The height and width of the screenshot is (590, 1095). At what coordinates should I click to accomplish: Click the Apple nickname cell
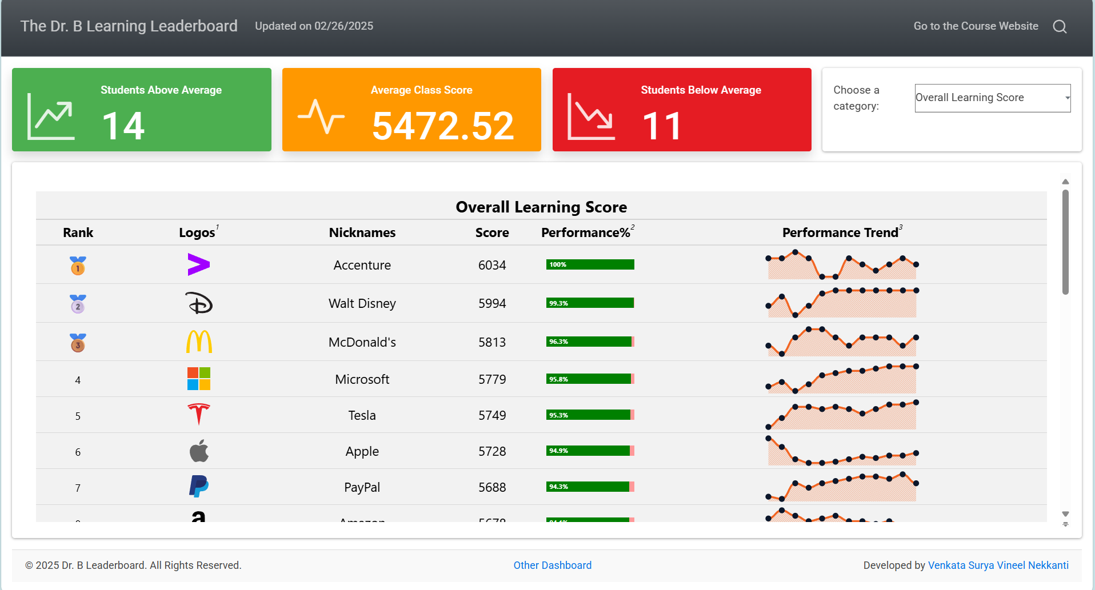(362, 451)
